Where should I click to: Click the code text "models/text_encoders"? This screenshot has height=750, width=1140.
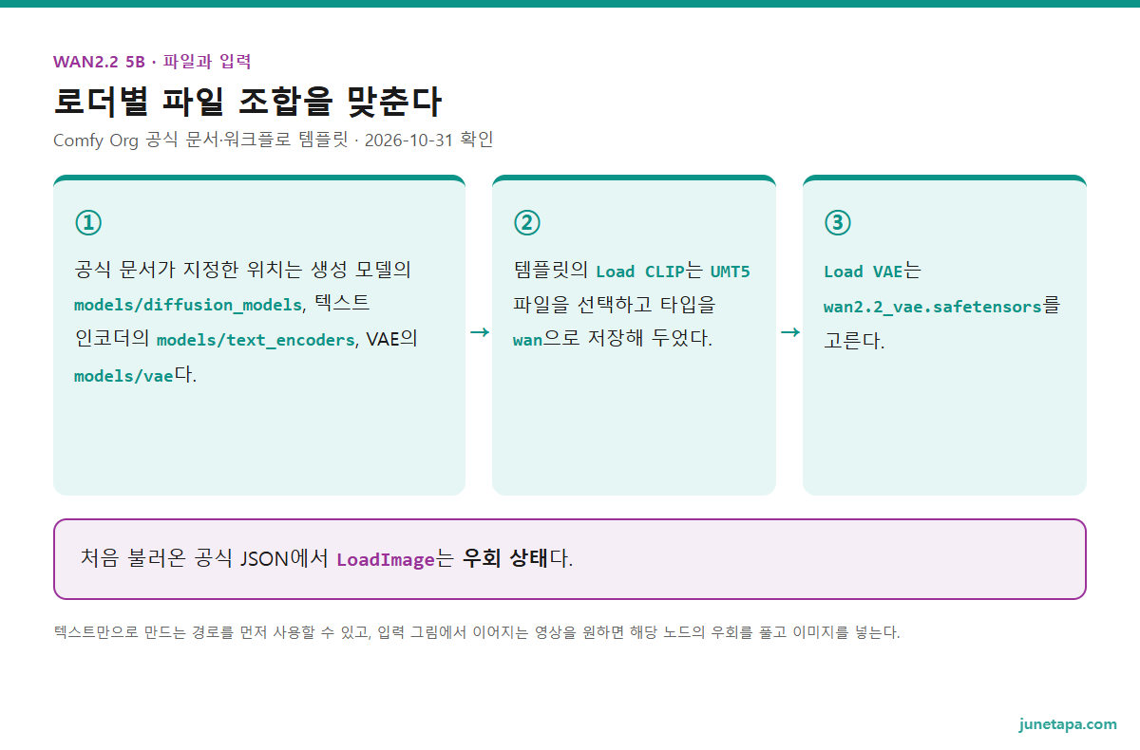point(256,340)
